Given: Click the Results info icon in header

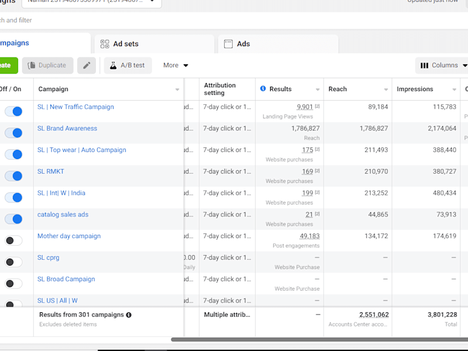Looking at the screenshot, I should pyautogui.click(x=263, y=89).
